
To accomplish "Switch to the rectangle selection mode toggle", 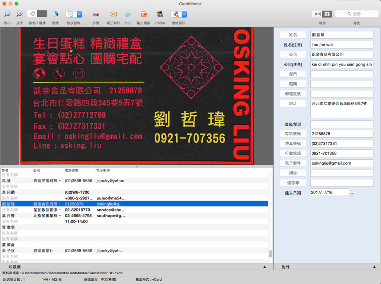I will (x=42, y=14).
